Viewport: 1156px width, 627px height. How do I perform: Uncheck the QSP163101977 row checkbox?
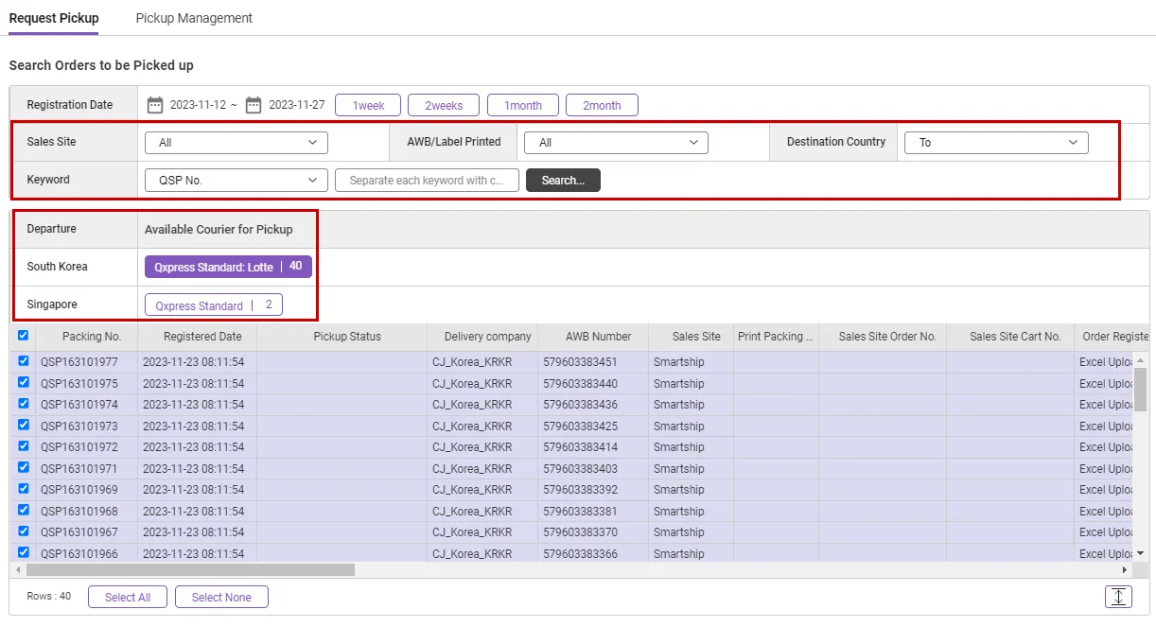point(23,360)
